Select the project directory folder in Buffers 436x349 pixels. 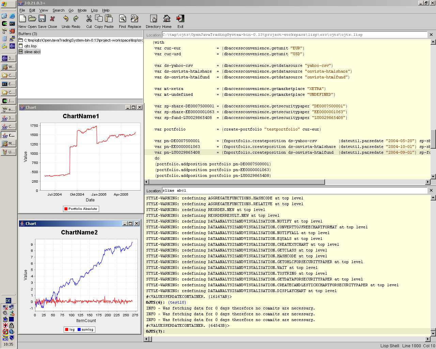[x=81, y=40]
